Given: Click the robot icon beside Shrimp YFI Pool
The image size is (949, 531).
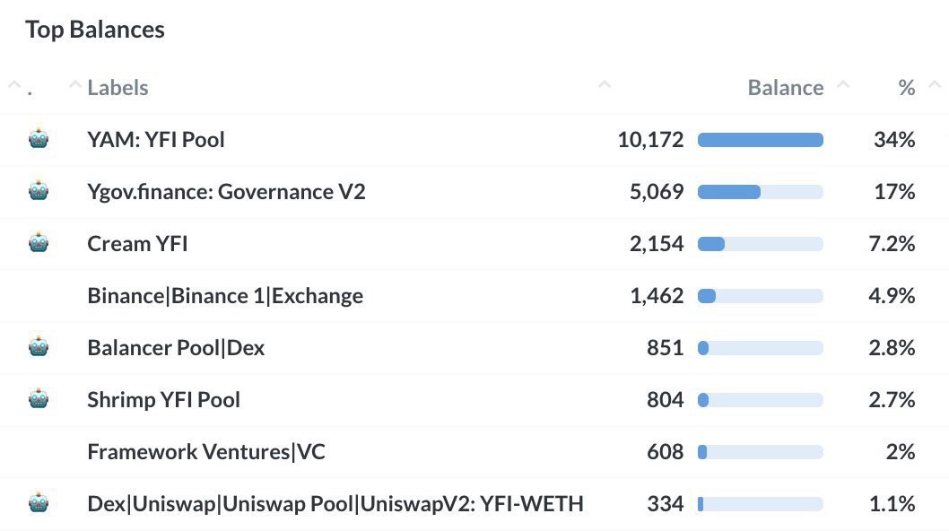Looking at the screenshot, I should [x=39, y=399].
